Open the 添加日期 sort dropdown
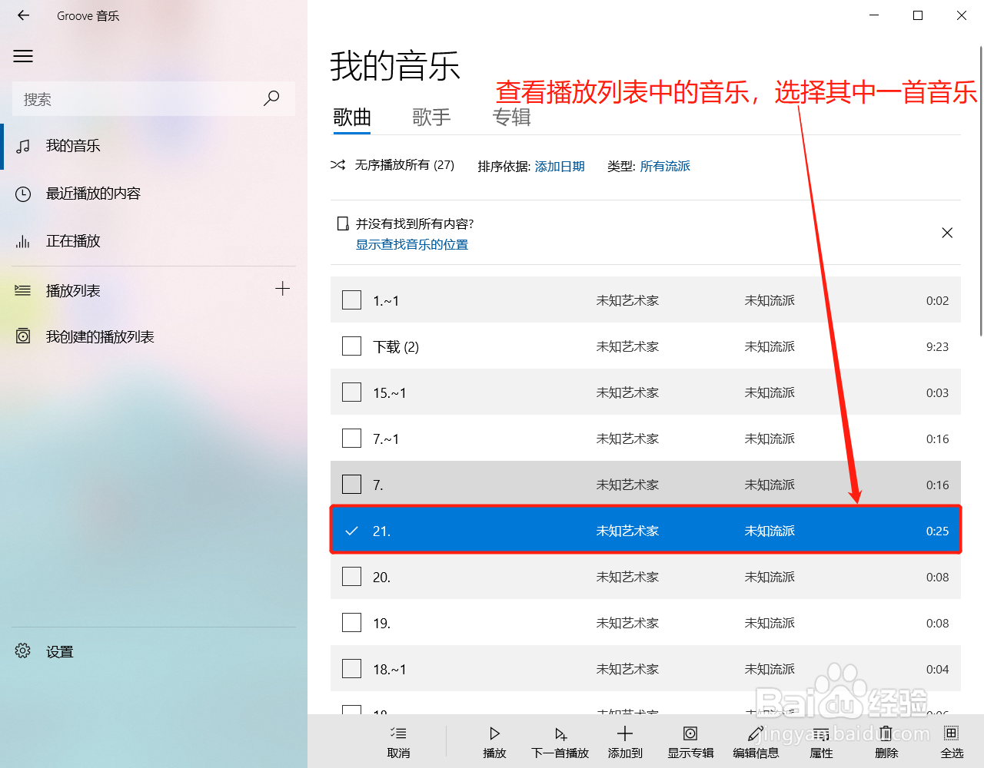 click(559, 166)
